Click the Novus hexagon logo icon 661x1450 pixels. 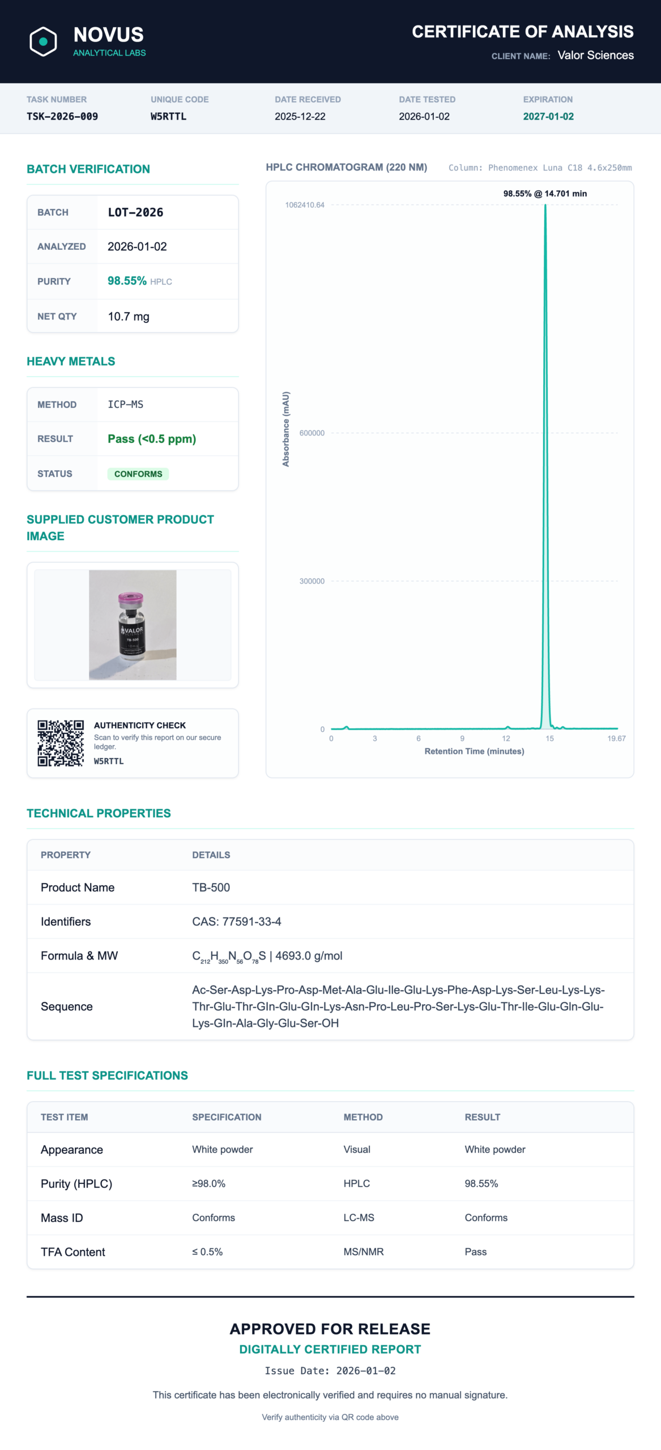click(43, 41)
